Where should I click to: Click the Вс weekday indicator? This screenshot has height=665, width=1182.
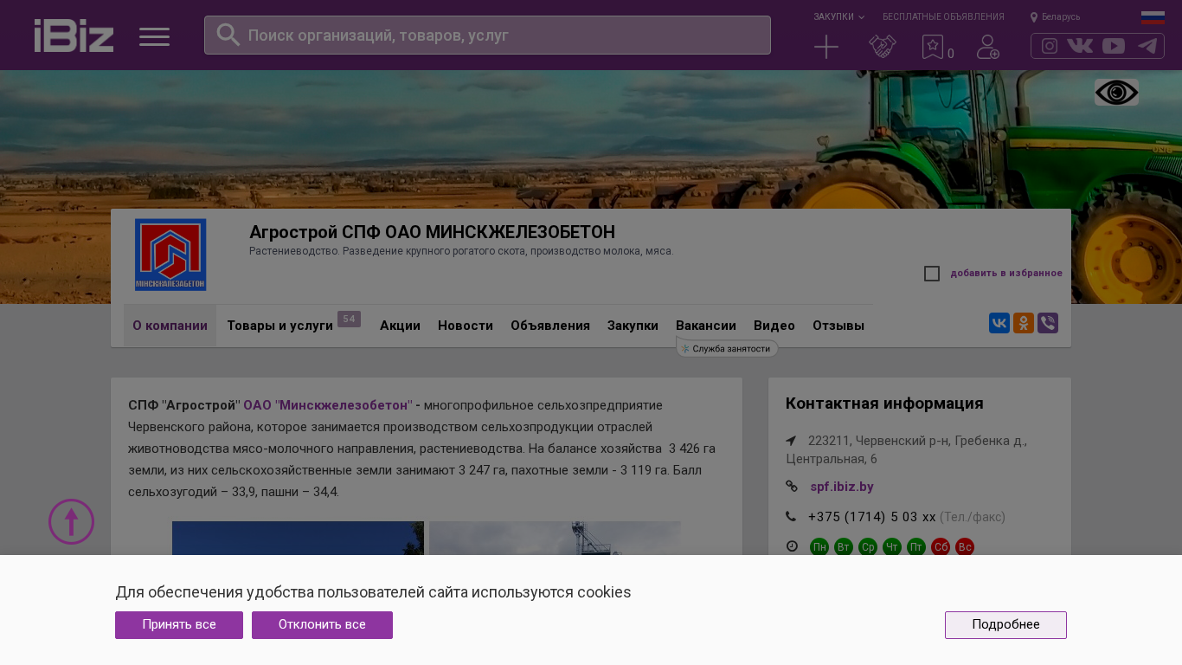pos(965,547)
